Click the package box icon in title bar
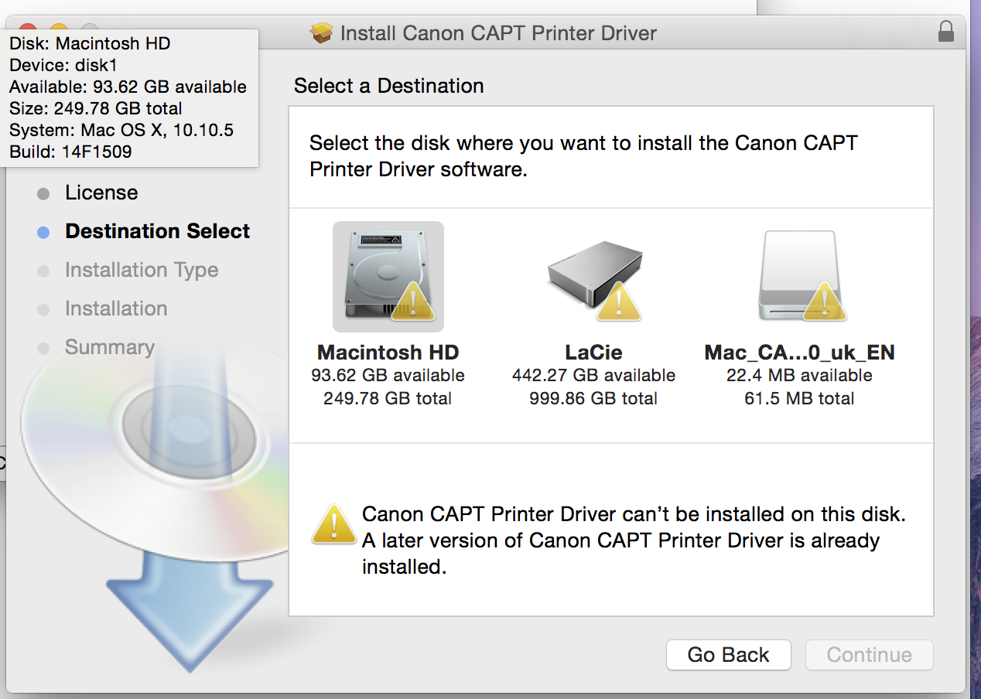This screenshot has height=699, width=981. coord(321,33)
